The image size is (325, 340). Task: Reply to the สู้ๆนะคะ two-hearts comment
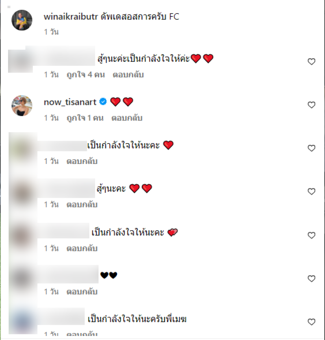pyautogui.click(x=82, y=205)
